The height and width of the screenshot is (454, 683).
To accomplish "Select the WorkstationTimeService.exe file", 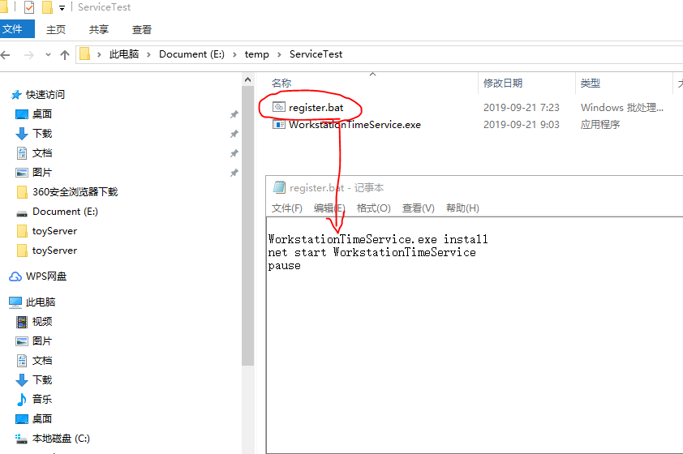I will tap(354, 125).
